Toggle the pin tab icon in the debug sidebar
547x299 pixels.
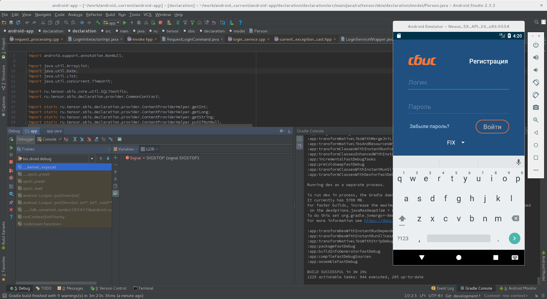point(11,202)
